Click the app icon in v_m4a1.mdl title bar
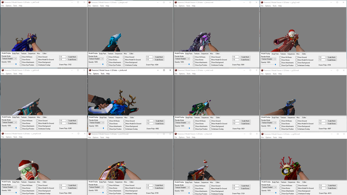The width and height of the screenshot is (347, 195). pyautogui.click(x=176, y=70)
